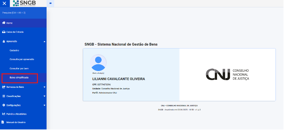The width and height of the screenshot is (284, 130).
Task: Click the Perfil: Administrador CNJ line
Action: (105, 93)
